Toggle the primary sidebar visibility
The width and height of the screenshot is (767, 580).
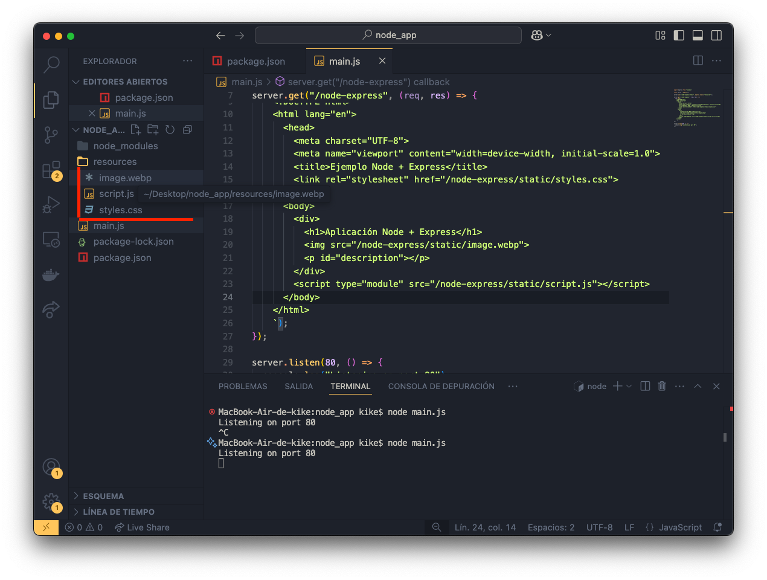679,36
